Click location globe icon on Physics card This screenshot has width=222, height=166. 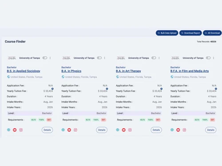[63, 77]
